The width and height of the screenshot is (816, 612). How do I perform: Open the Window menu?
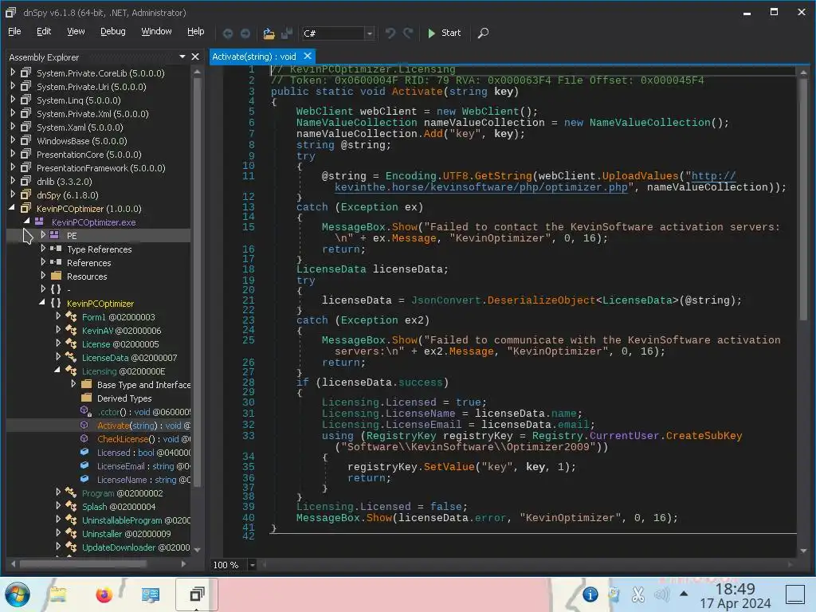157,31
